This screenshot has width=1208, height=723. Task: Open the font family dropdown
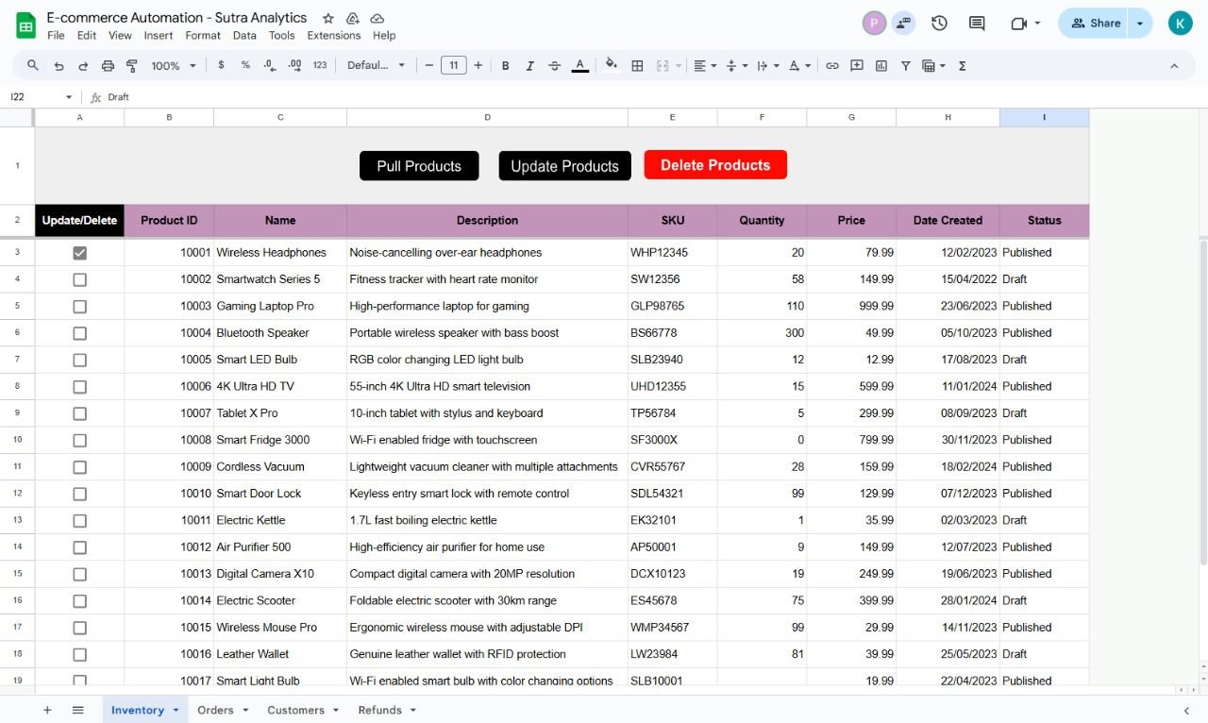point(376,66)
